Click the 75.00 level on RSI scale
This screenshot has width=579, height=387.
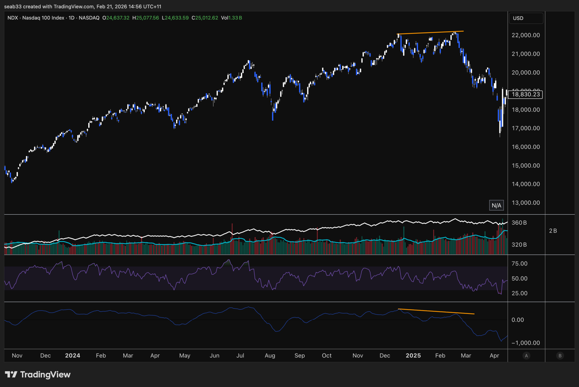(x=519, y=264)
